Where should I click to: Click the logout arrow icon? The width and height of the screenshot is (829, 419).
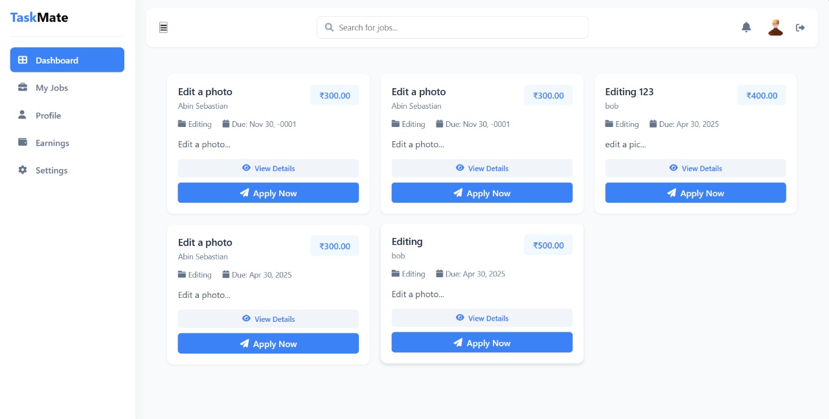point(801,27)
